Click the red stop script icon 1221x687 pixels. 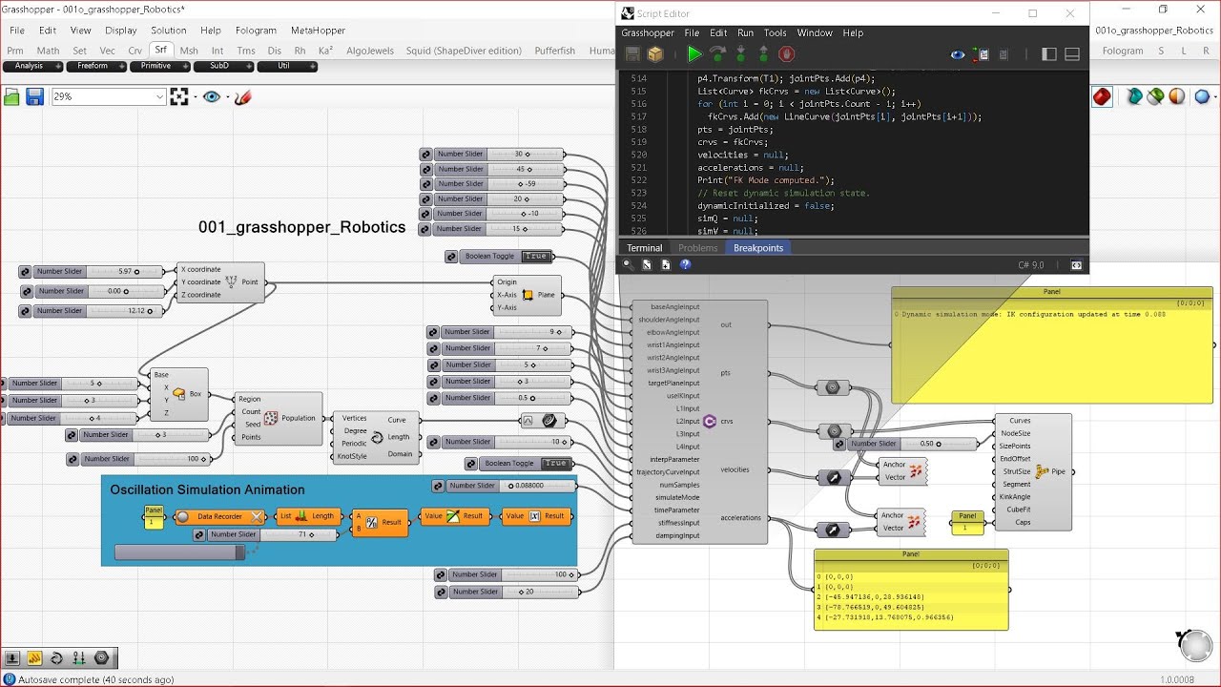pyautogui.click(x=786, y=54)
